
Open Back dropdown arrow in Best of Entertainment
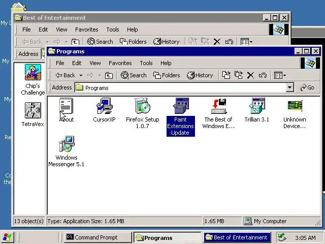pos(47,42)
